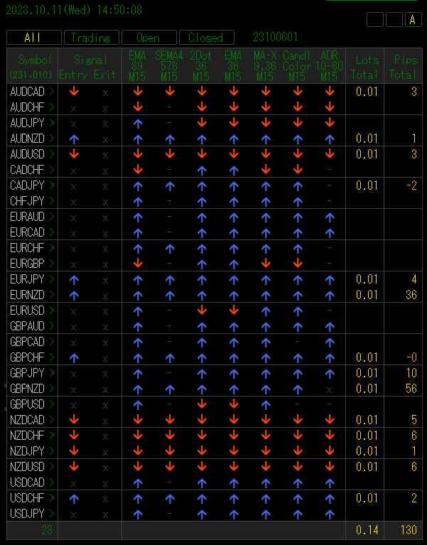Screen dimensions: 427x545
Task: Click GBPJPY ADR up arrow
Action: (x=330, y=374)
